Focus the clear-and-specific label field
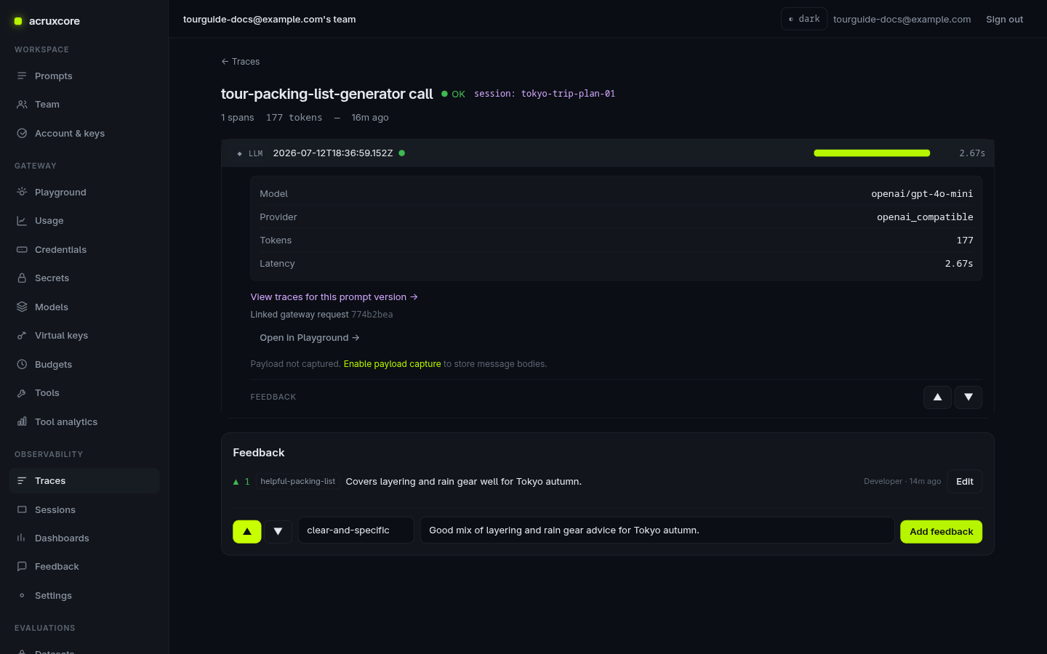Viewport: 1047px width, 654px height. 356,530
